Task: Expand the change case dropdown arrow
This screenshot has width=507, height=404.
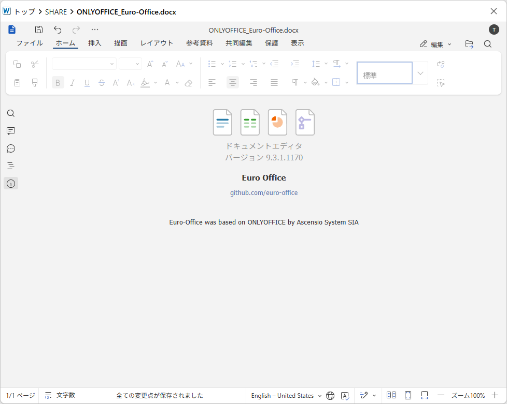Action: click(191, 64)
